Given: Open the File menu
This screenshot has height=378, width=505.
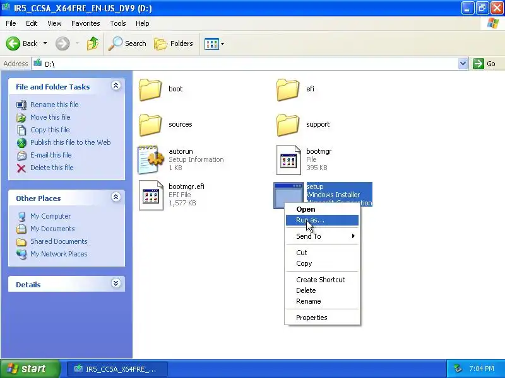Looking at the screenshot, I should 11,23.
